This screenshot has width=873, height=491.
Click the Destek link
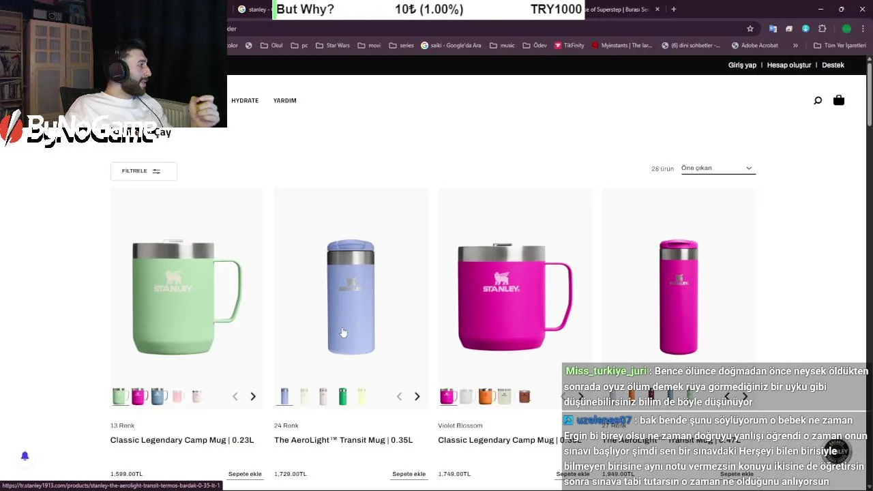coord(833,65)
